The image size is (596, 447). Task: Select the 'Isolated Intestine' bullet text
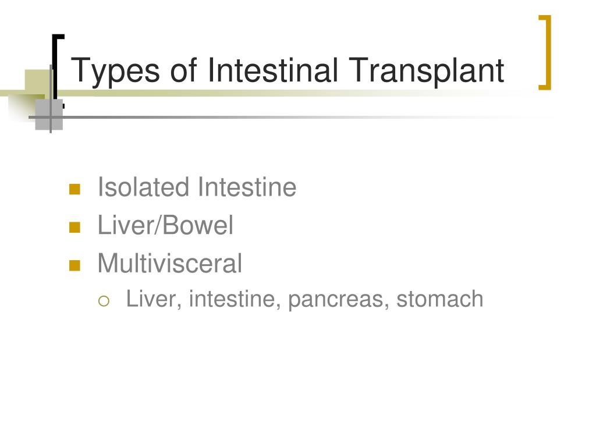[197, 187]
